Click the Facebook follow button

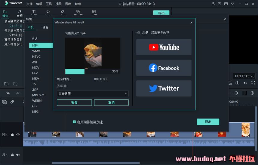(x=164, y=68)
